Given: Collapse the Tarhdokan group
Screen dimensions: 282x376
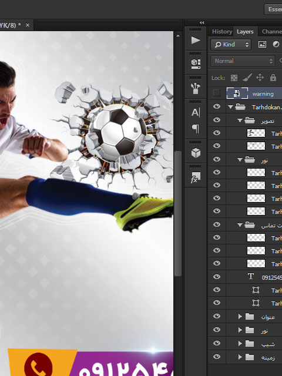Looking at the screenshot, I should click(x=230, y=107).
